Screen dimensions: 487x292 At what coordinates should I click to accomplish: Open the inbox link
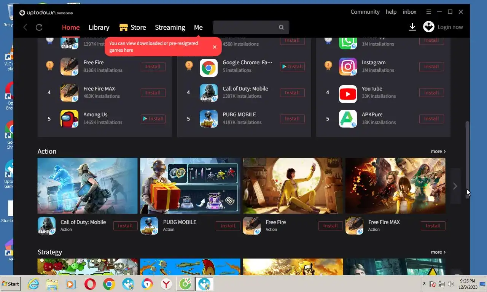[409, 12]
